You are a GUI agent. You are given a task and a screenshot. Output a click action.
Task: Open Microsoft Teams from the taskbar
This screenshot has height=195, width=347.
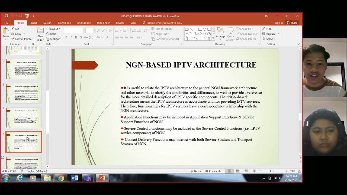[88, 178]
